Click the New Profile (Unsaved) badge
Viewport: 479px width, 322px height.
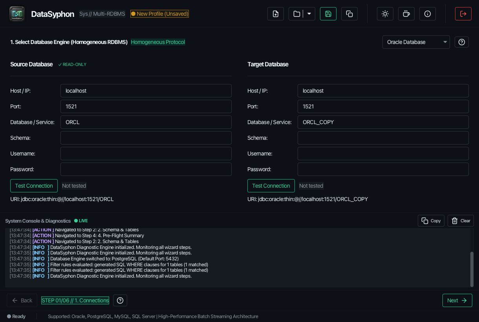(x=160, y=14)
